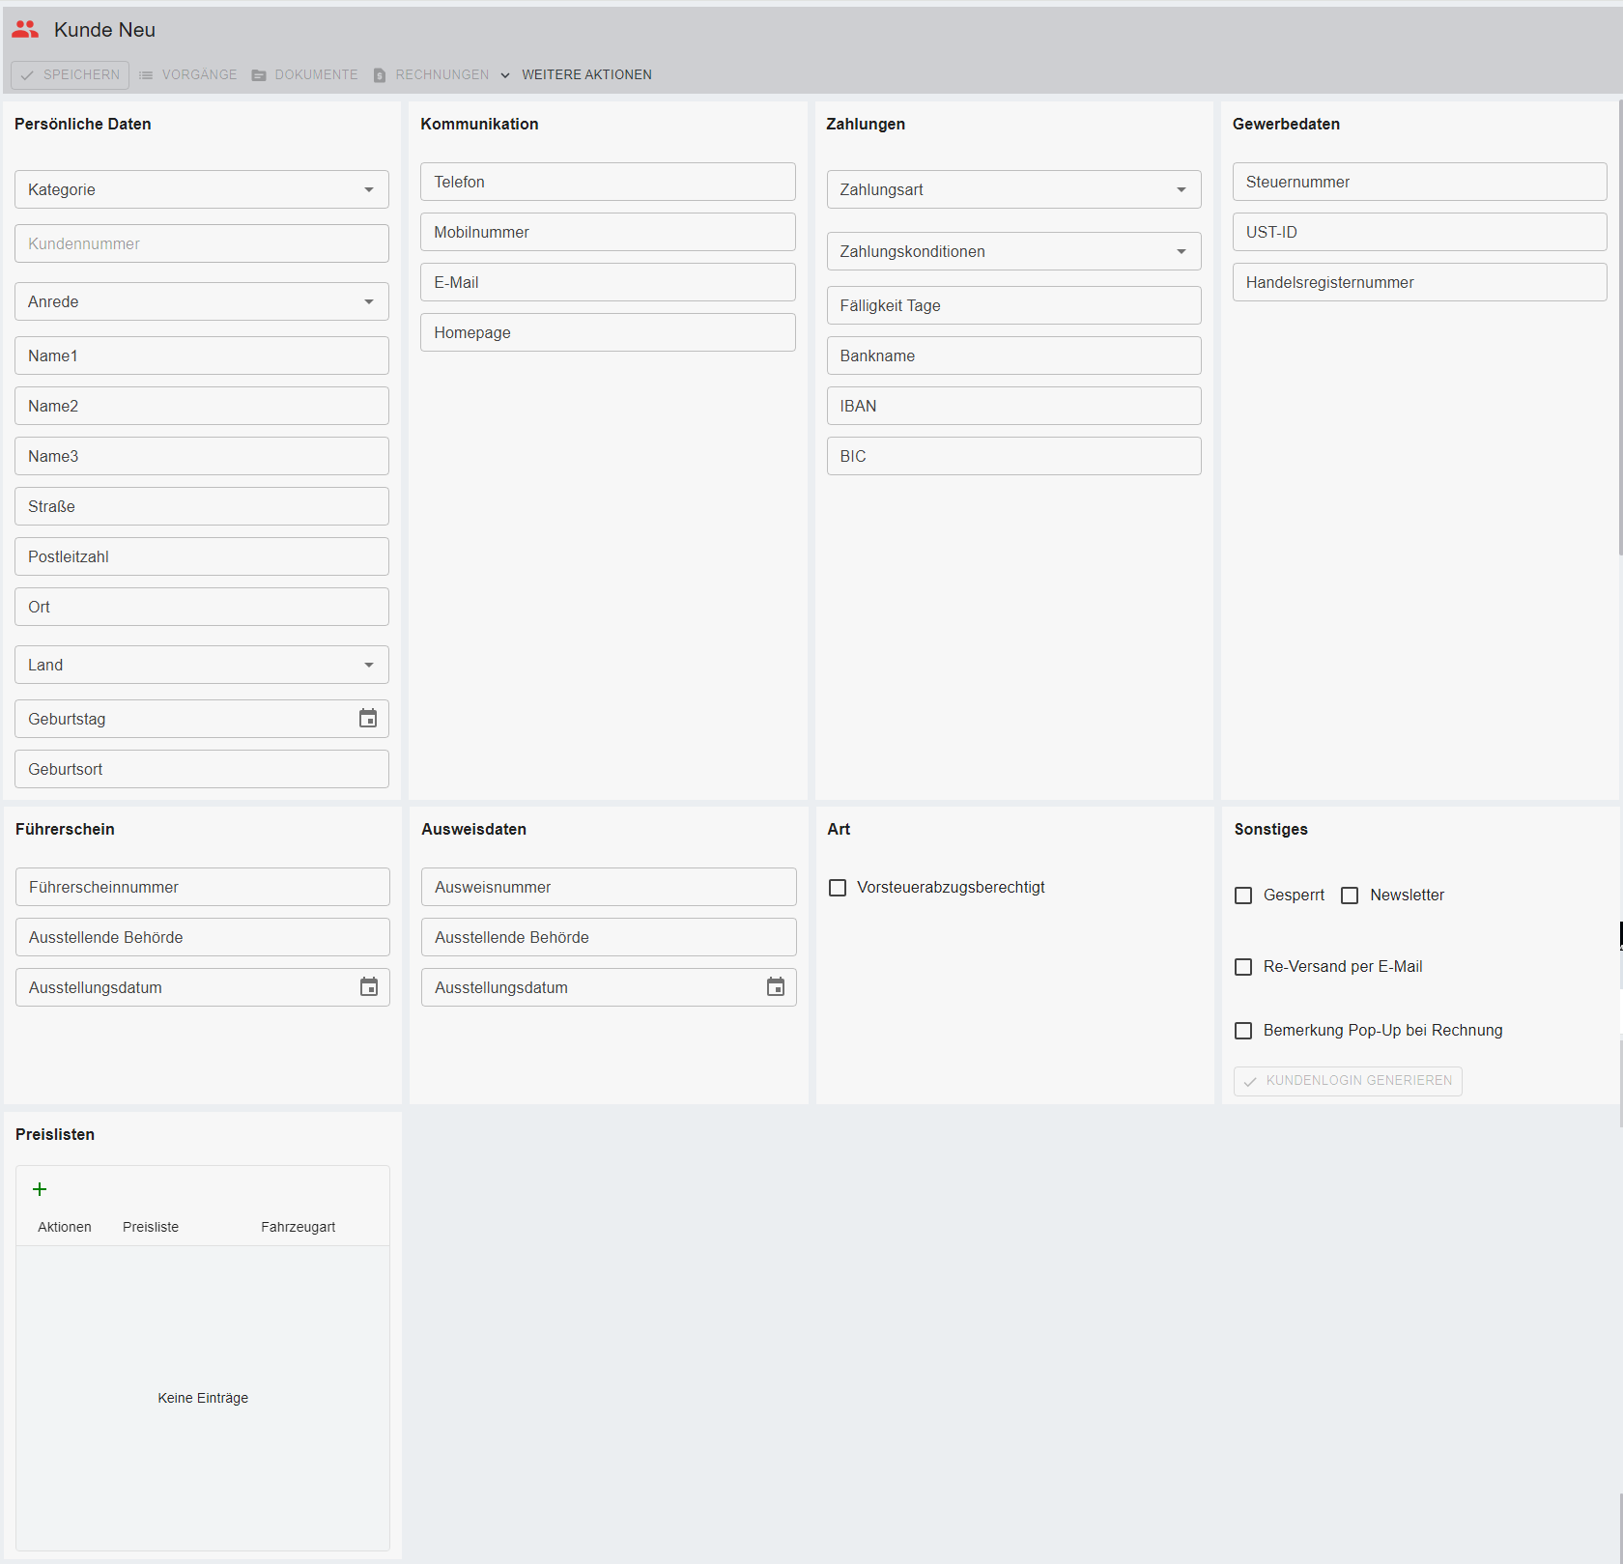This screenshot has width=1623, height=1564.
Task: Click the Rechnungen document icon
Action: (380, 75)
